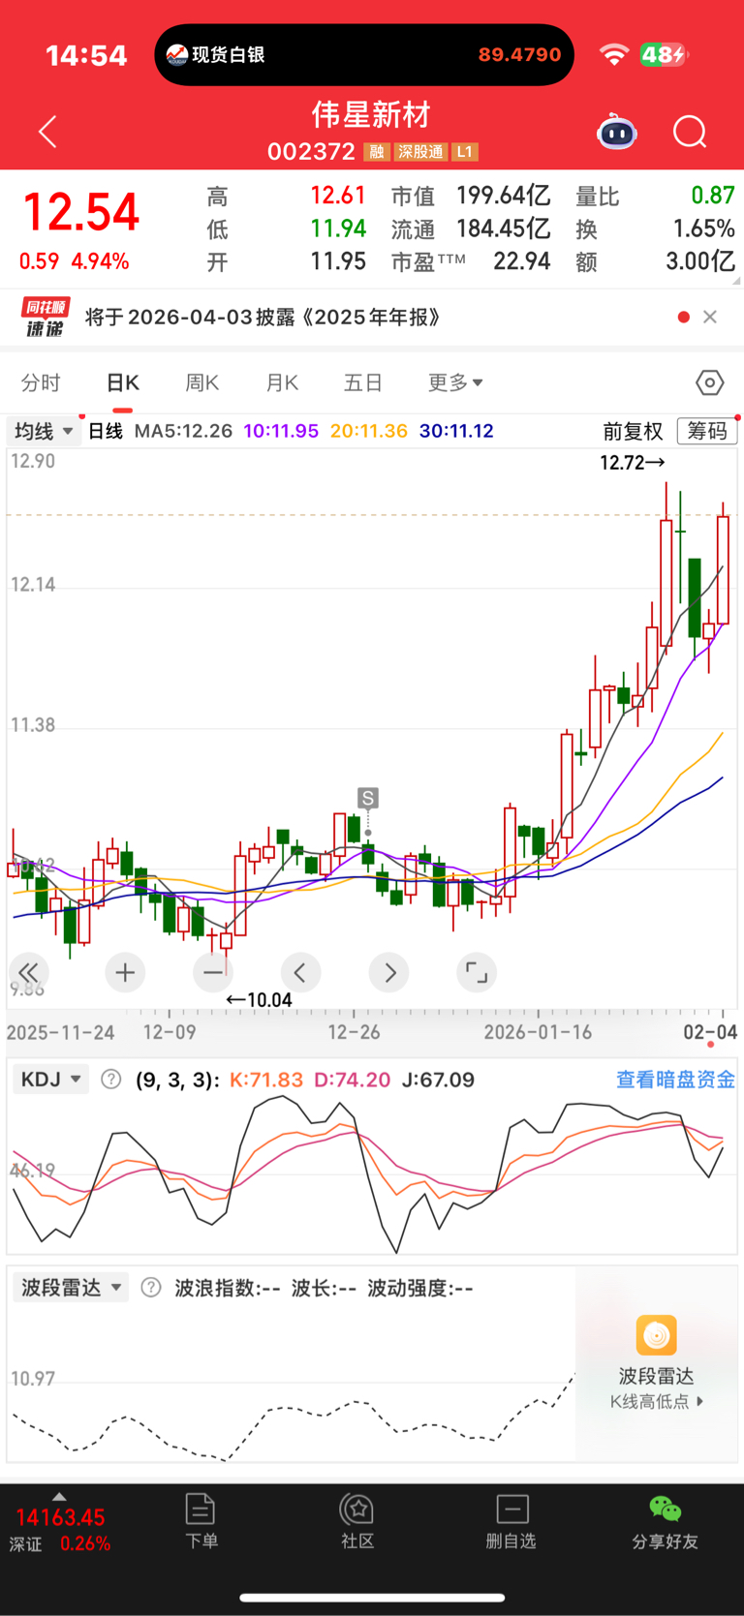Tap the K:71.83 KDJ value
The width and height of the screenshot is (744, 1616).
pos(266,1079)
